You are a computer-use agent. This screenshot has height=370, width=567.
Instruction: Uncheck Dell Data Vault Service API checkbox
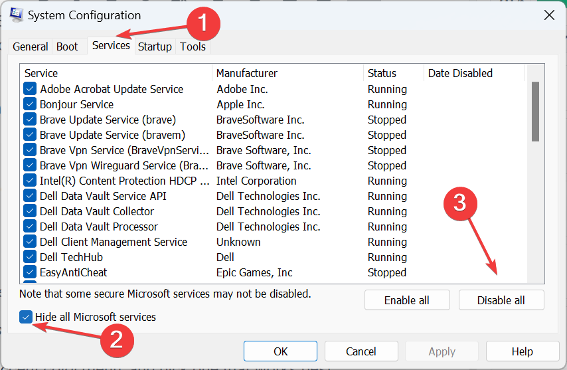point(30,196)
